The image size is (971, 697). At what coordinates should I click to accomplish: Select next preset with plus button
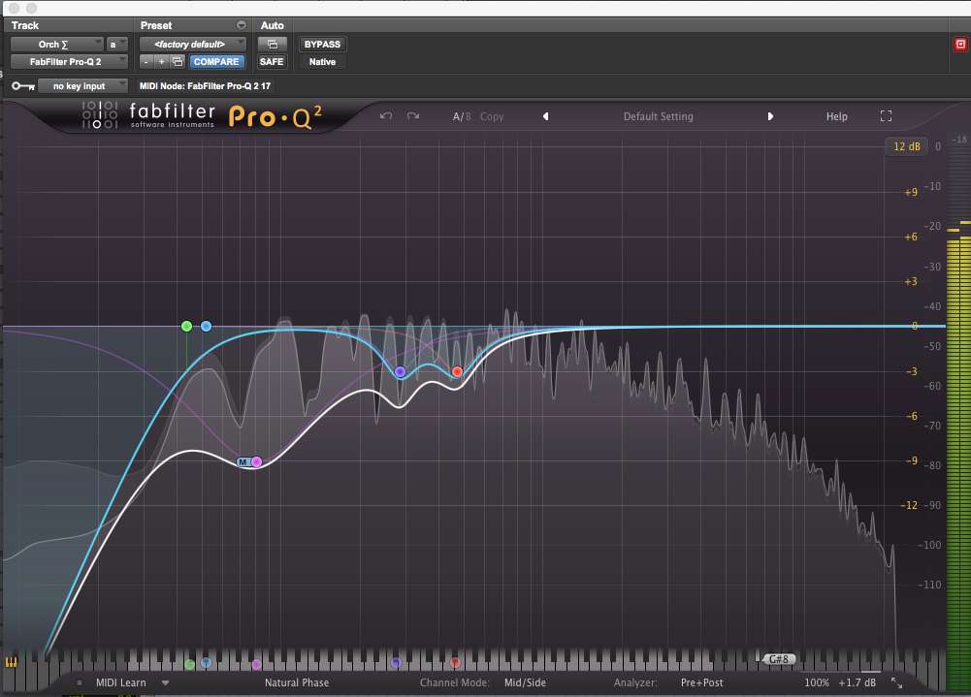coord(162,62)
